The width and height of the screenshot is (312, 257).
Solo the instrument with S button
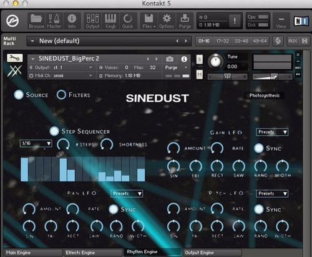coord(200,59)
